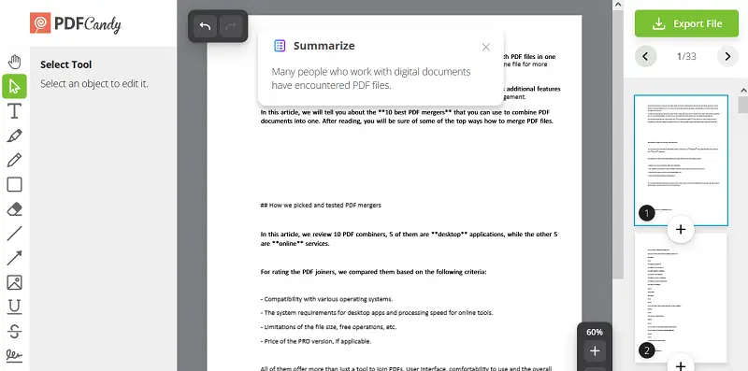Click the 'Compatibility with various operating systems' line
Screen dimensions: 748x371
click(326, 299)
